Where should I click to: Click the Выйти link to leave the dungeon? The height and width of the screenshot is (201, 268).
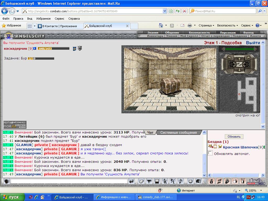(253, 43)
